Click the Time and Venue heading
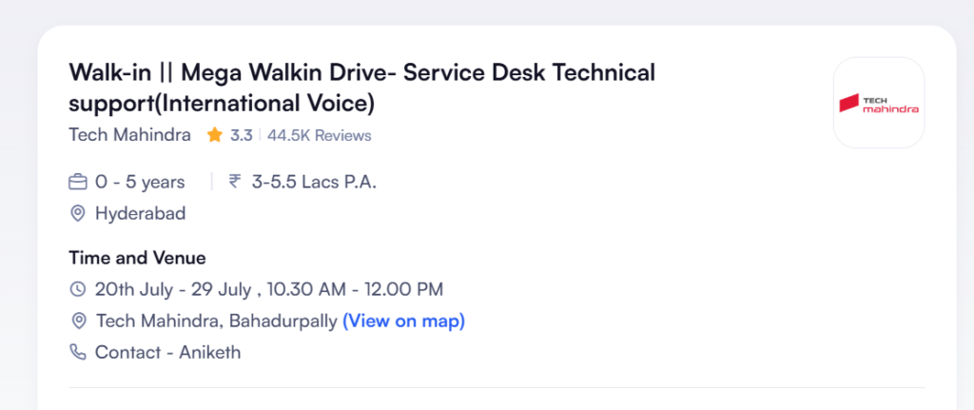Image resolution: width=974 pixels, height=410 pixels. click(x=137, y=257)
